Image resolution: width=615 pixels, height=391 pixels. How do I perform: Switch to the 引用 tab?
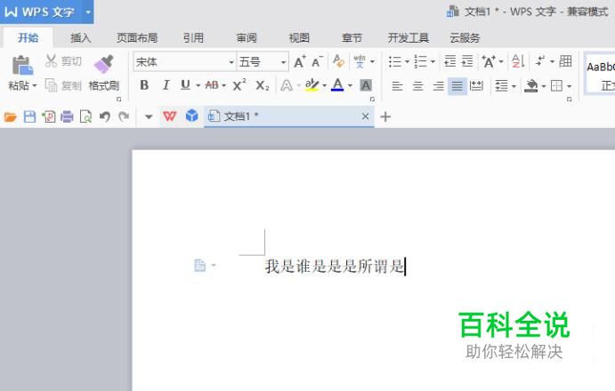[193, 37]
